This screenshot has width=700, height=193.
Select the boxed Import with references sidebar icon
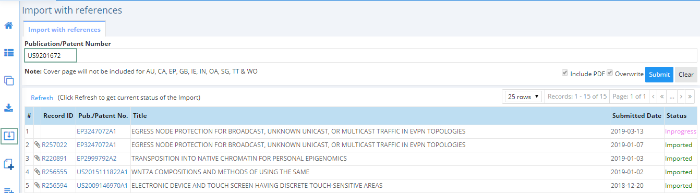point(9,136)
